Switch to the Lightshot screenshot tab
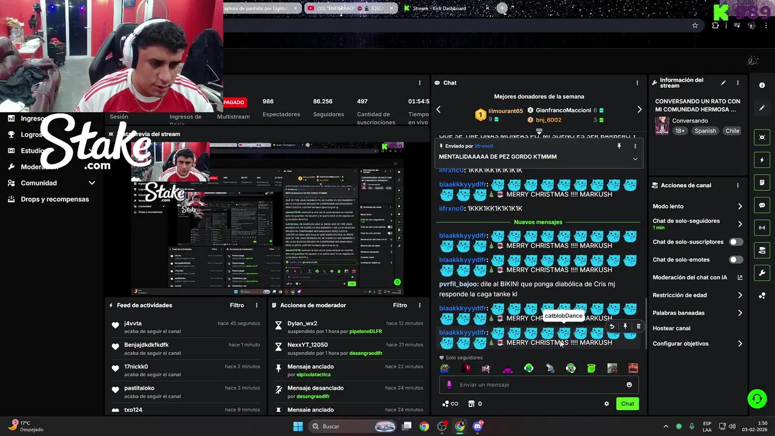The height and width of the screenshot is (436, 775). (x=262, y=8)
